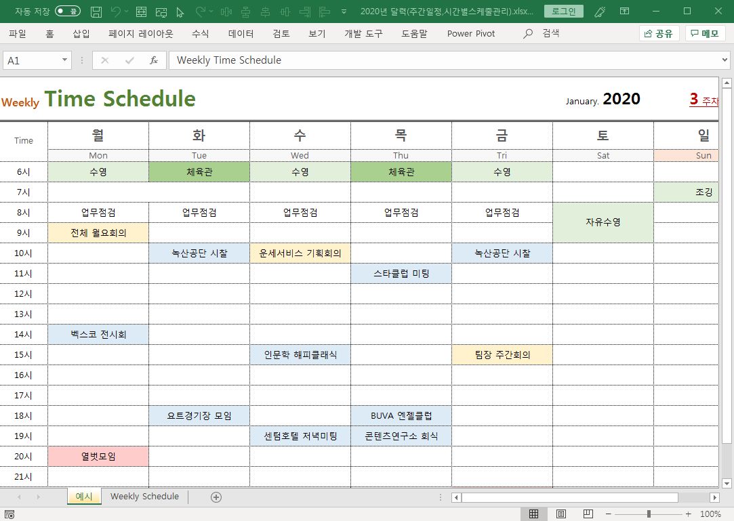Screen dimensions: 734x521
Task: Open the 파일 menu
Action: tap(18, 34)
